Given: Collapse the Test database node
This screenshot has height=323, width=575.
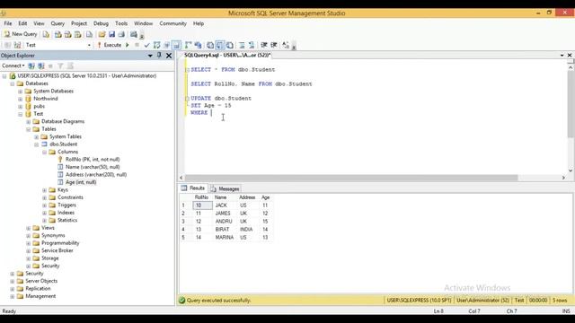Looking at the screenshot, I should pyautogui.click(x=21, y=114).
